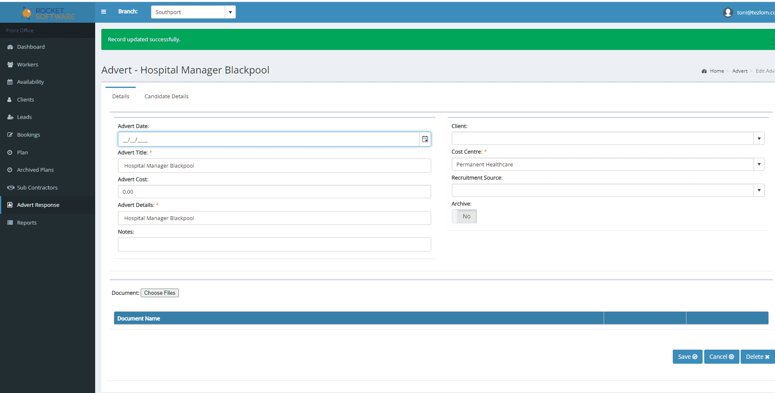Click Choose Files to upload a document
Viewport: 775px width, 393px height.
click(x=160, y=293)
